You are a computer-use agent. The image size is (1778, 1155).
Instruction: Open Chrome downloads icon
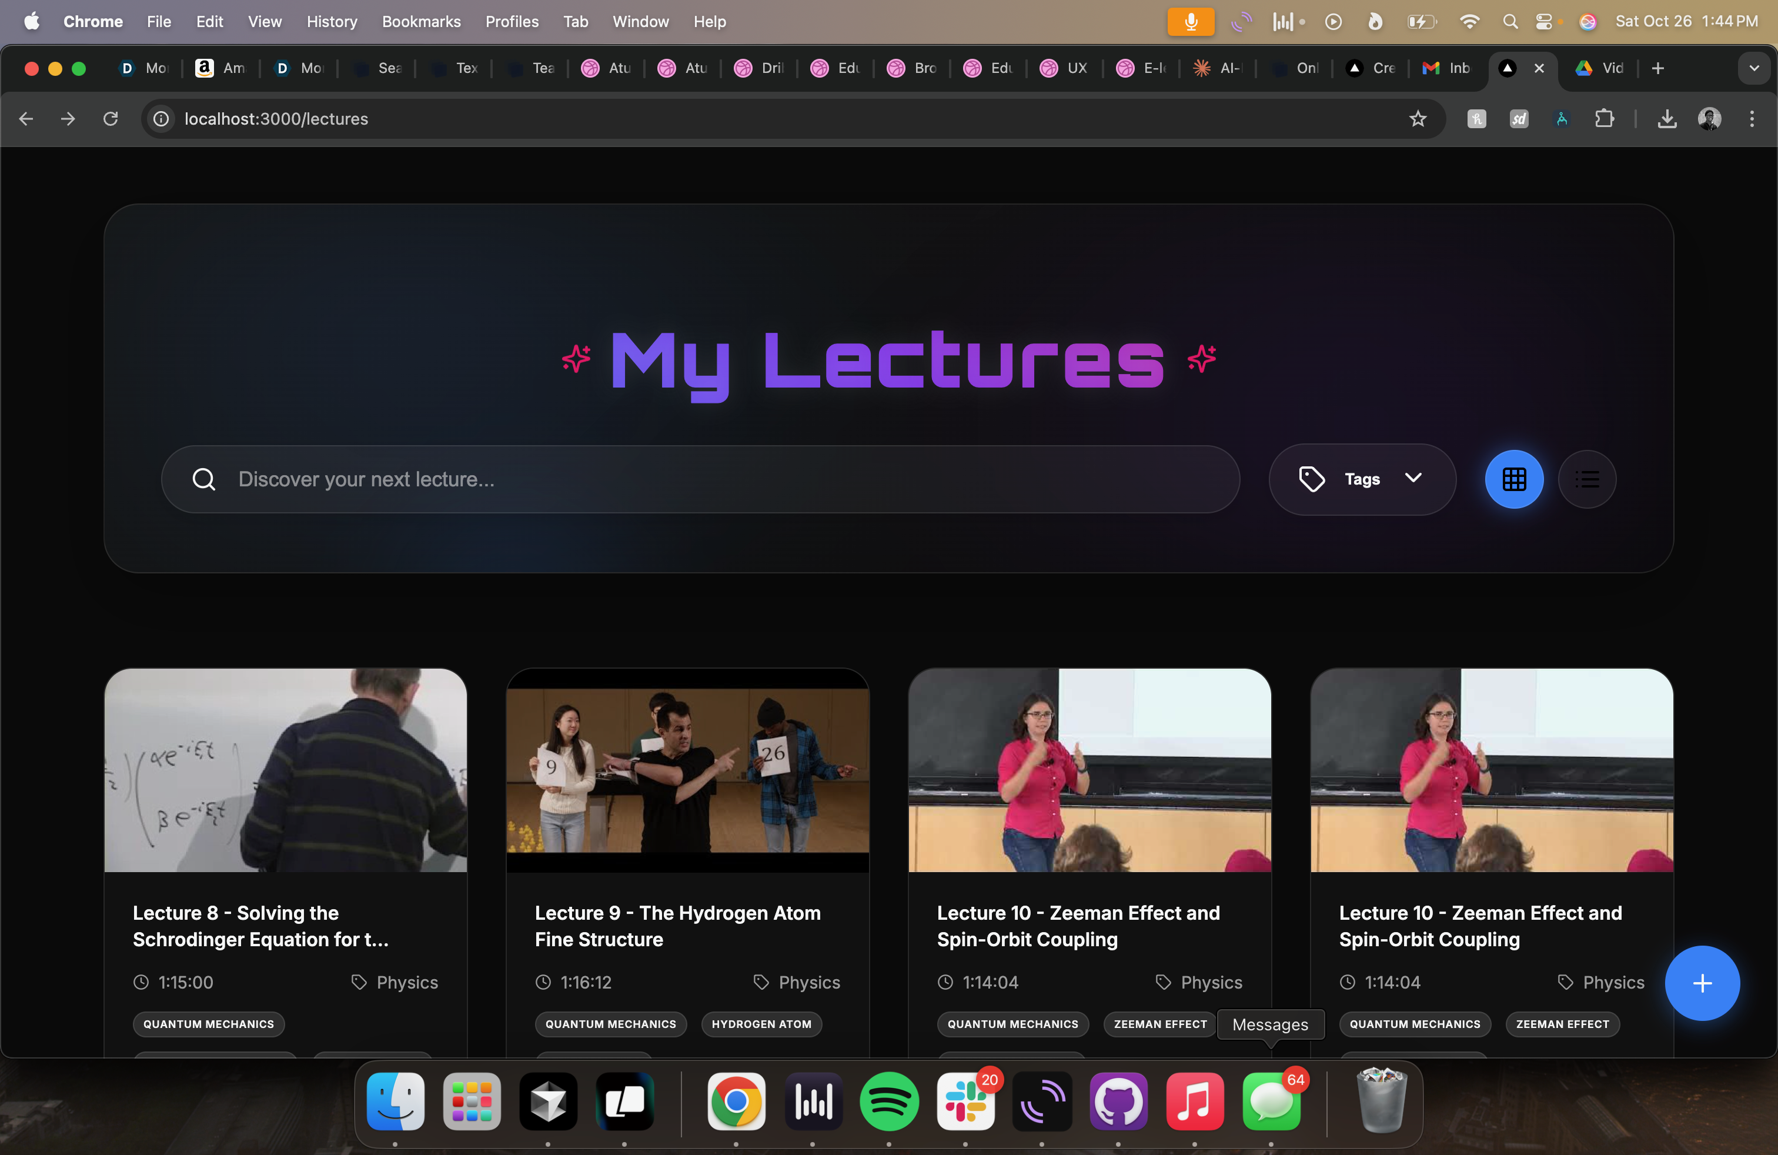click(x=1667, y=119)
